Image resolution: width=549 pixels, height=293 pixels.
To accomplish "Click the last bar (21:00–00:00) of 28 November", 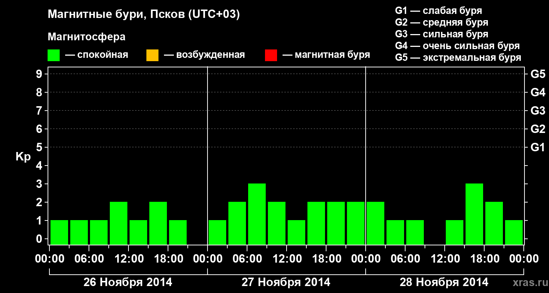I will click(x=514, y=232).
